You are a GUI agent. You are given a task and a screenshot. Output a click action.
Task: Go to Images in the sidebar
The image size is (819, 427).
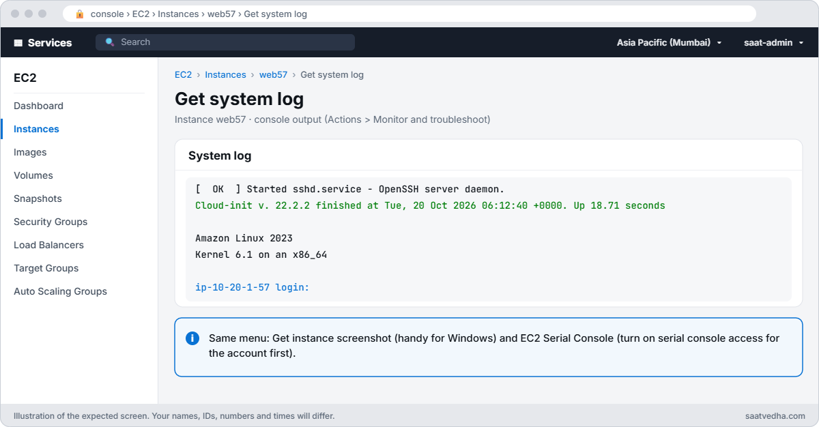30,152
